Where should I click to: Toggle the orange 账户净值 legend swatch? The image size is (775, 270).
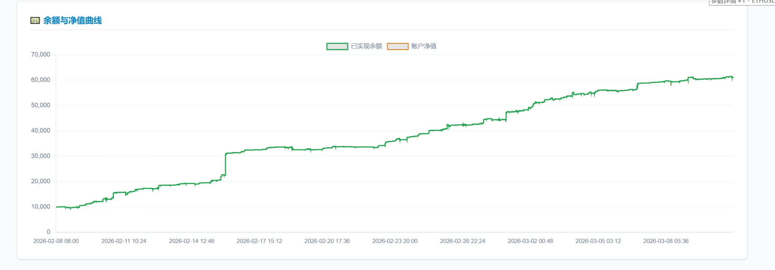coord(398,46)
